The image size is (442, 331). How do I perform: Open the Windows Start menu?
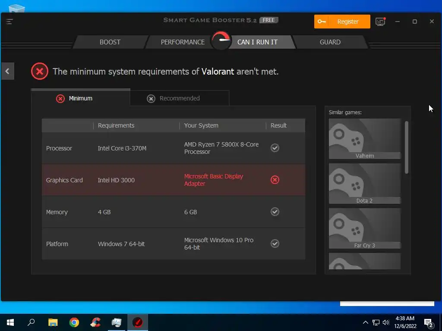10,322
